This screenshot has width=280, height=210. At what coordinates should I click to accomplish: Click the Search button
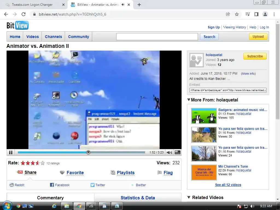(x=209, y=37)
